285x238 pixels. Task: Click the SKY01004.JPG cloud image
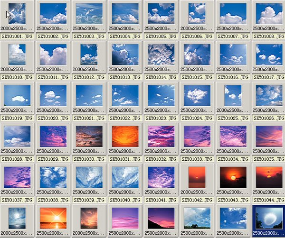pyautogui.click(x=125, y=14)
